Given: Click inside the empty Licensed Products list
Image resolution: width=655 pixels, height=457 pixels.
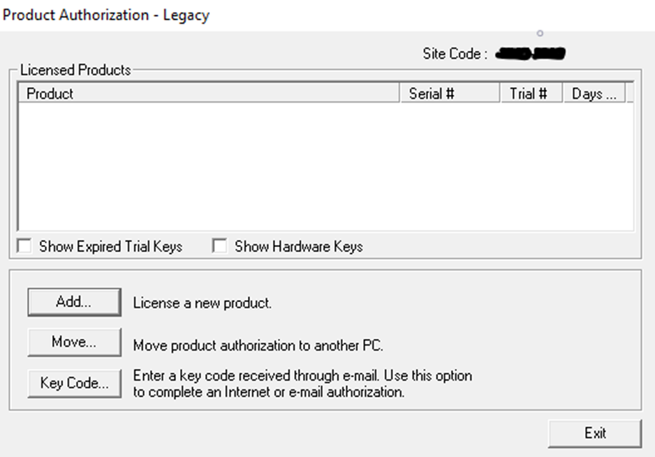Looking at the screenshot, I should click(326, 166).
